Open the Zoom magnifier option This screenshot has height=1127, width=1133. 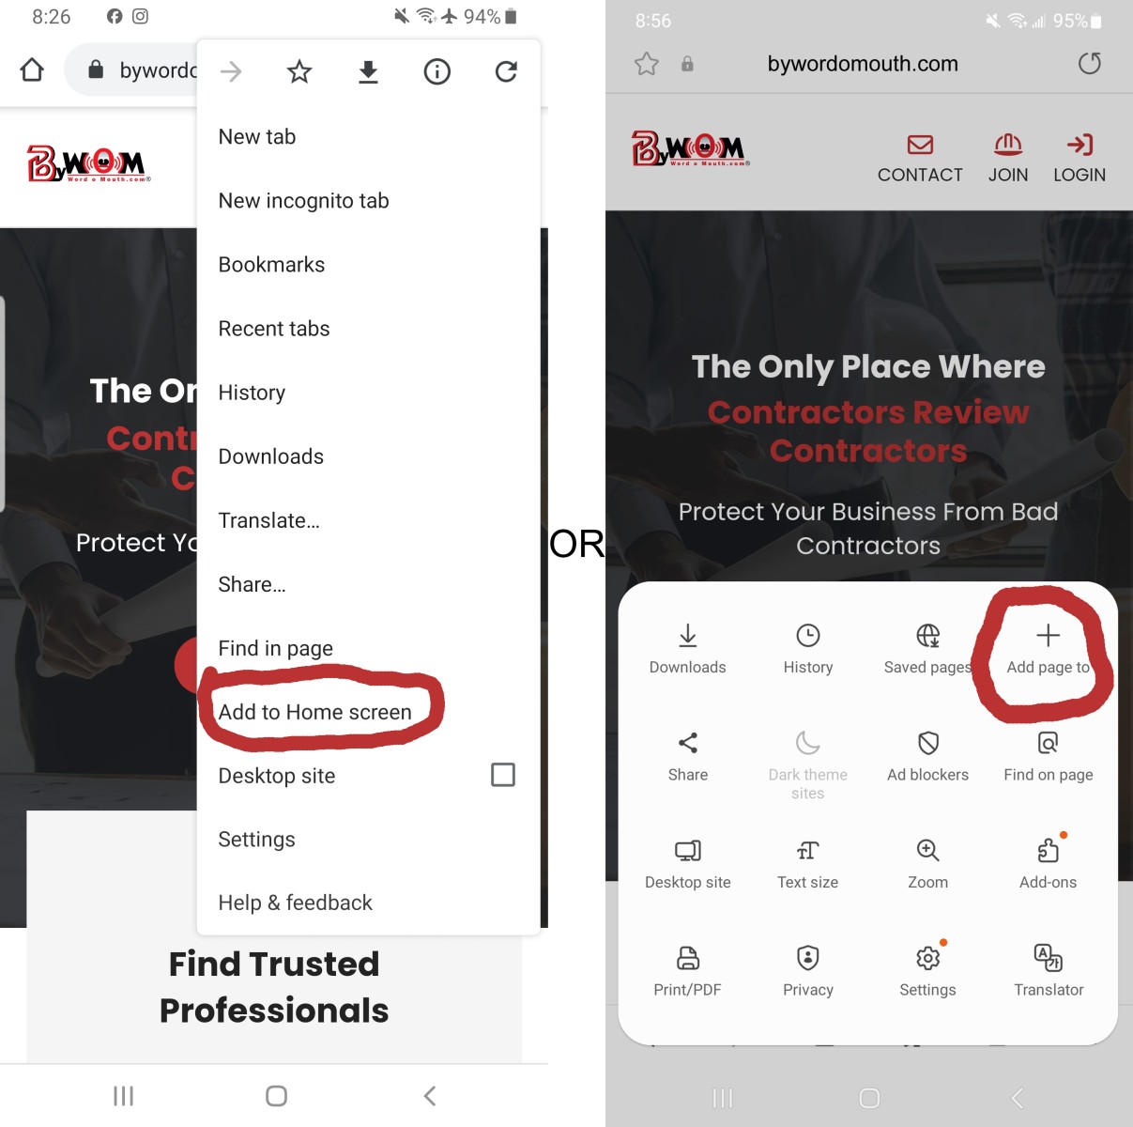tap(927, 864)
